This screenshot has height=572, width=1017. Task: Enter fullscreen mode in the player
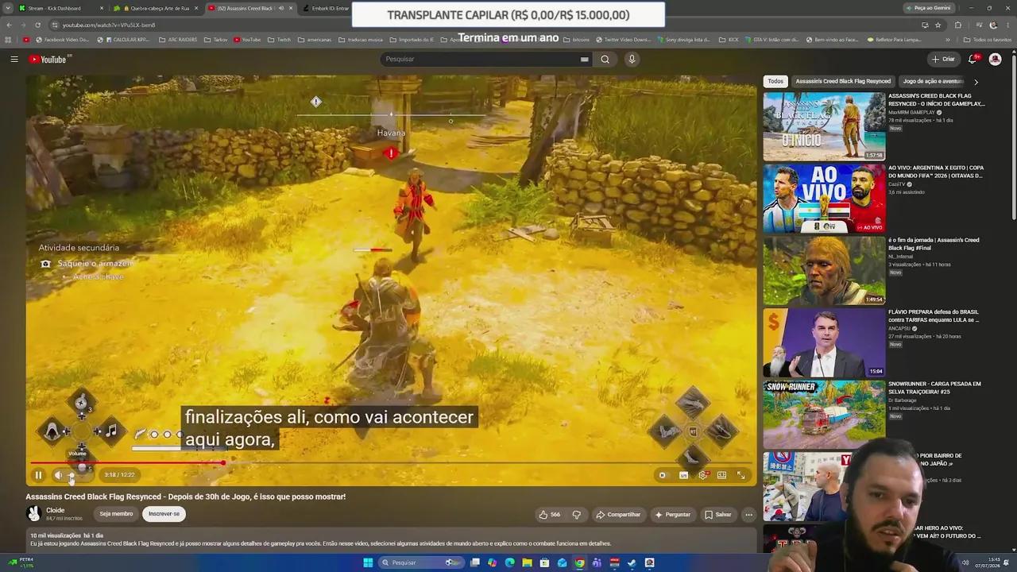click(x=741, y=475)
